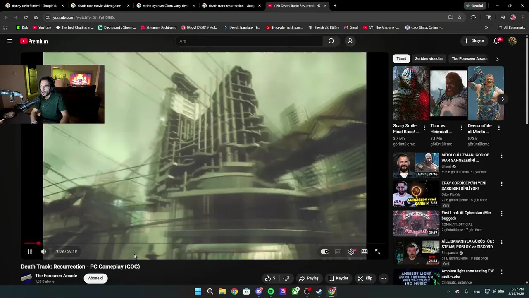Advance the Shorts shelf with next arrow
529x298 pixels.
tap(503, 99)
